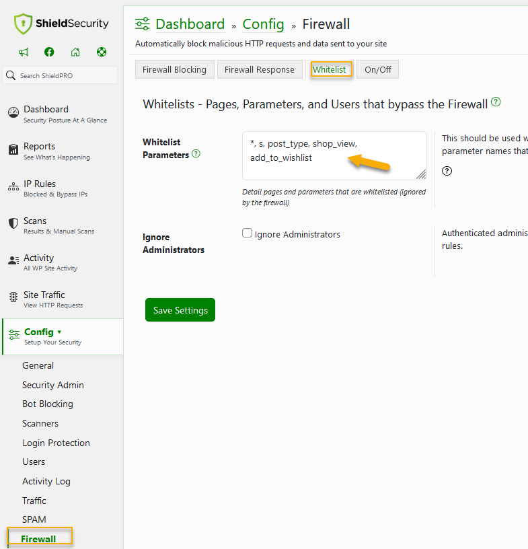This screenshot has width=528, height=549.
Task: Enable the Ignore Administrators checkbox
Action: coord(247,233)
